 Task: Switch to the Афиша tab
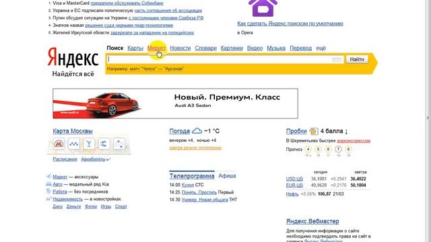(x=227, y=175)
